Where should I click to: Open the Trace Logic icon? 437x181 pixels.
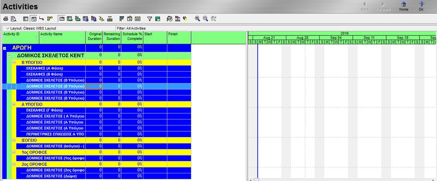click(102, 19)
